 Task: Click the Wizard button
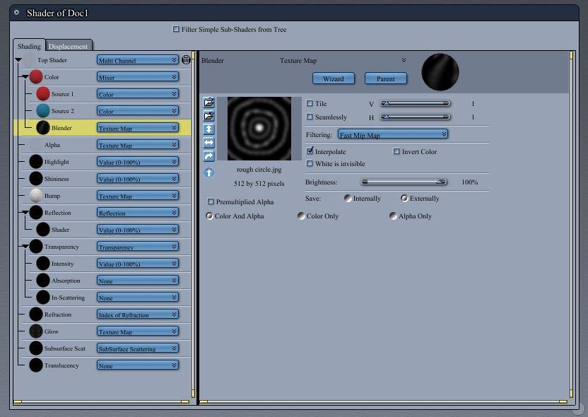point(334,78)
